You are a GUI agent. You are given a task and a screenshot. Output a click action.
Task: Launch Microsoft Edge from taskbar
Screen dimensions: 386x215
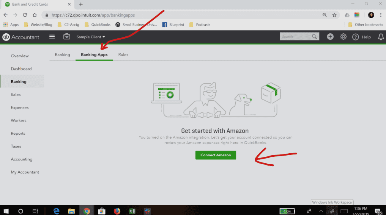pos(57,211)
